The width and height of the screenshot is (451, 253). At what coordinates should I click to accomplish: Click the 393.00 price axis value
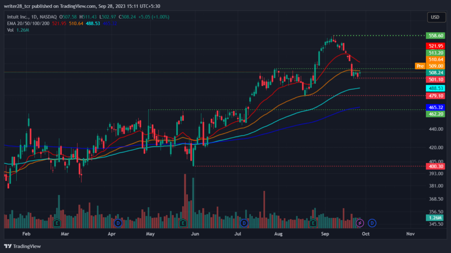pyautogui.click(x=436, y=174)
